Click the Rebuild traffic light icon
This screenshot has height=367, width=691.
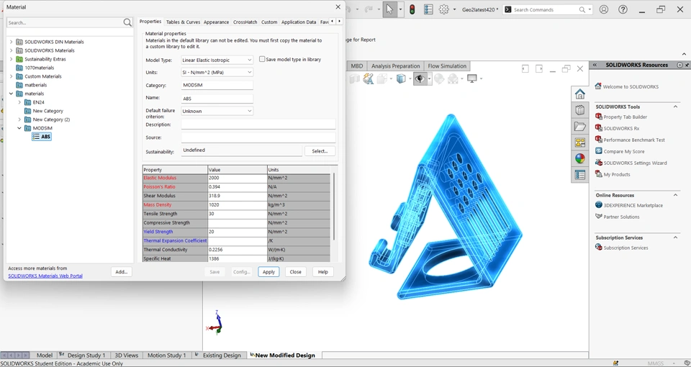(412, 9)
